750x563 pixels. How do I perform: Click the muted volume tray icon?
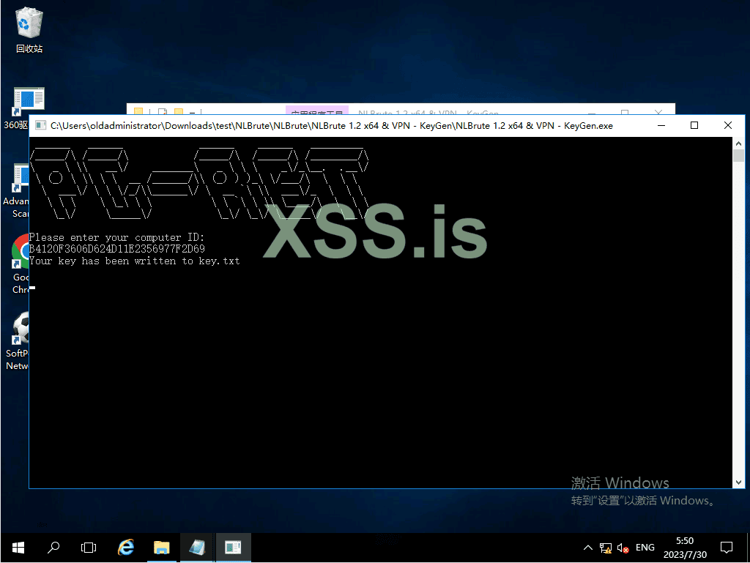[623, 548]
